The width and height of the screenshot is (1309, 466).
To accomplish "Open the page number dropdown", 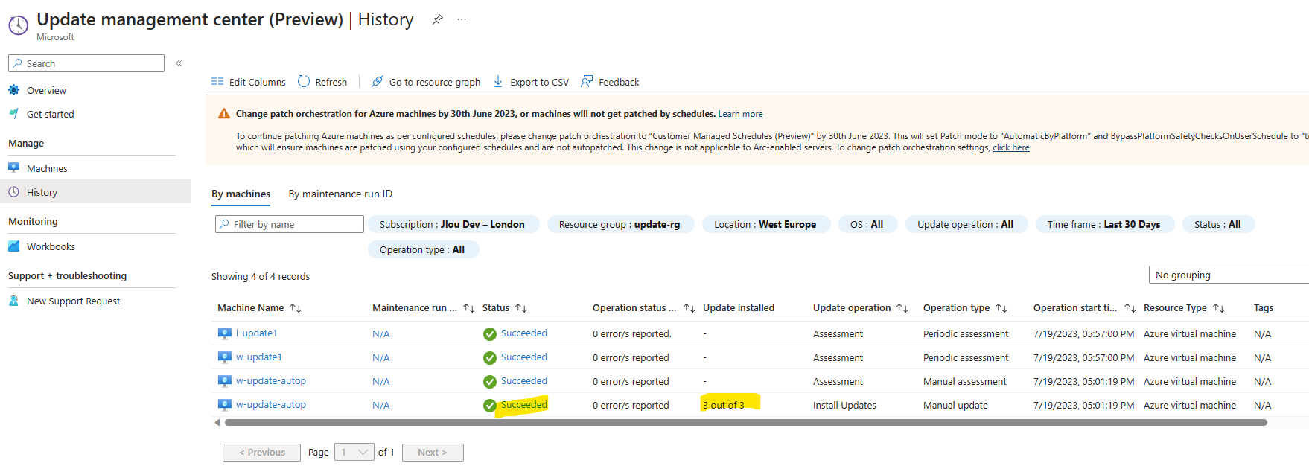I will coord(354,452).
